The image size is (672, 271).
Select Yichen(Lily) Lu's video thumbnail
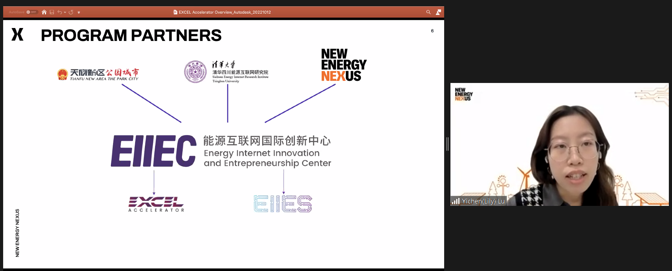559,144
